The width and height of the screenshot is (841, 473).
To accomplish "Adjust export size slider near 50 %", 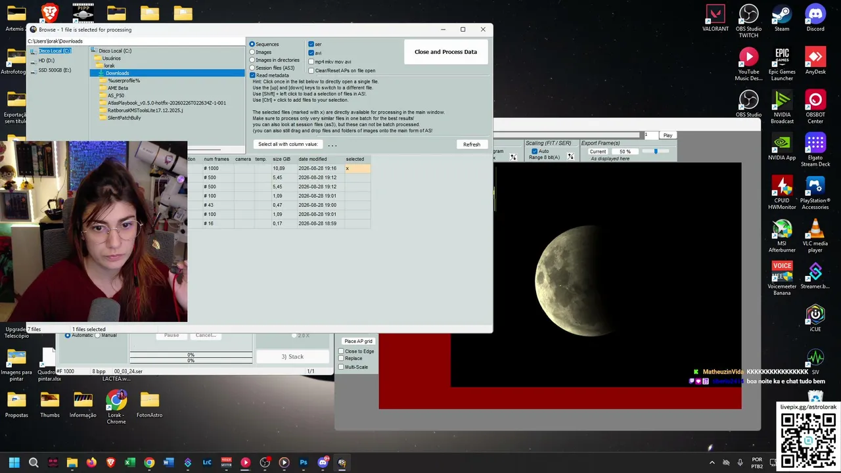I will tap(655, 152).
